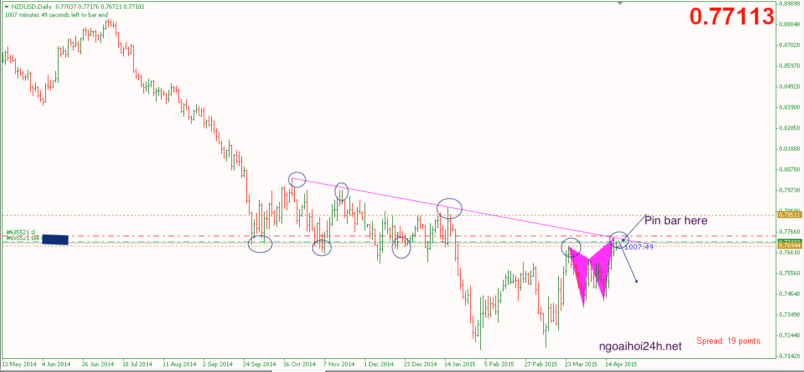Viewport: 804px width, 372px height.
Task: Click the small triangle before NZDUSD,Daily title
Action: (6, 6)
